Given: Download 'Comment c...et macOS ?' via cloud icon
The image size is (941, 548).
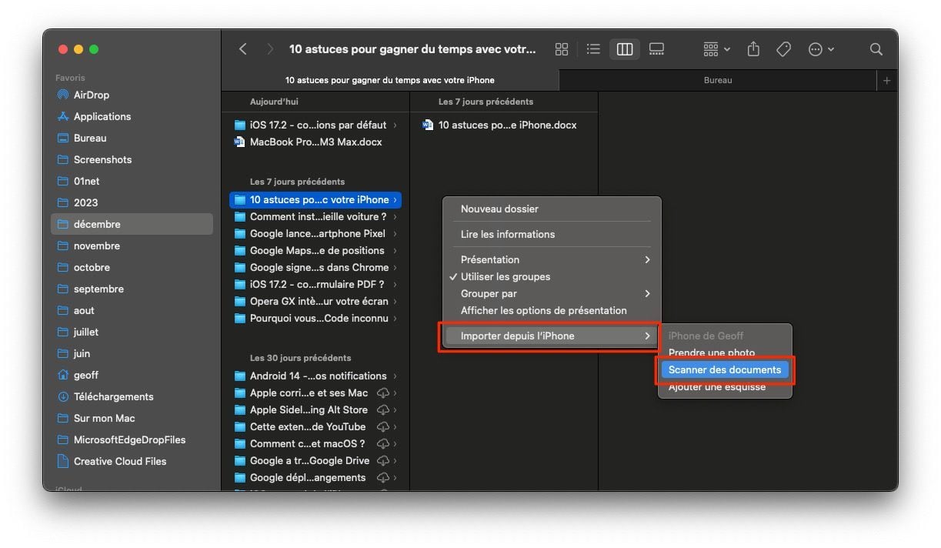Looking at the screenshot, I should coord(382,443).
